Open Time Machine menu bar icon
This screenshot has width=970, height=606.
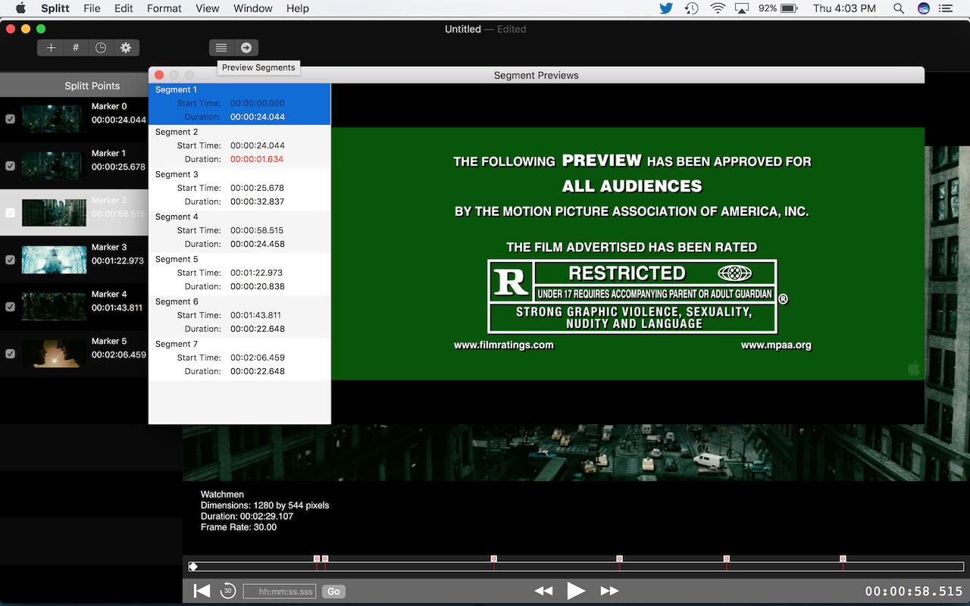point(691,8)
